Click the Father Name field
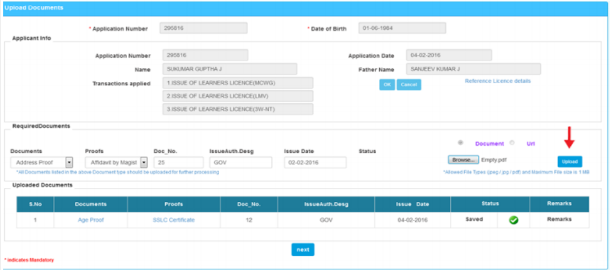This screenshot has height=270, width=610. [473, 69]
